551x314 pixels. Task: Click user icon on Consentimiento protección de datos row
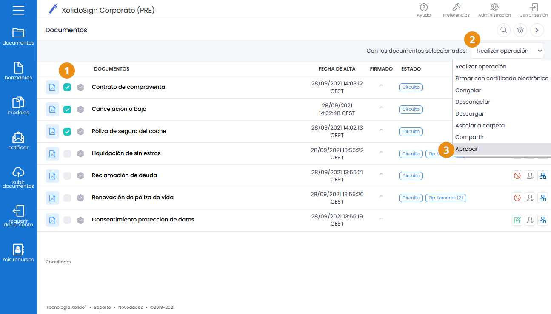pos(530,220)
